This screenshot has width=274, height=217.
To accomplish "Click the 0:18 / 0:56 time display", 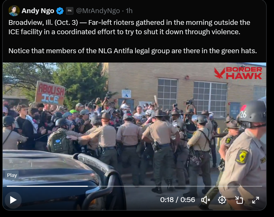I will [177, 200].
